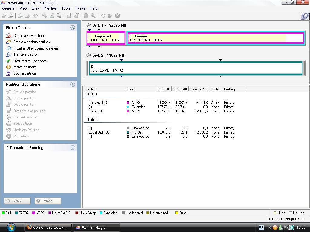The width and height of the screenshot is (310, 232).
Task: Click the Browse partition operation
Action: point(25,92)
